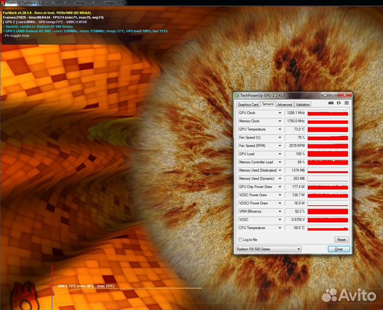Open the GPU Temperature sensor dropdown
The width and height of the screenshot is (383, 310).
[280, 129]
